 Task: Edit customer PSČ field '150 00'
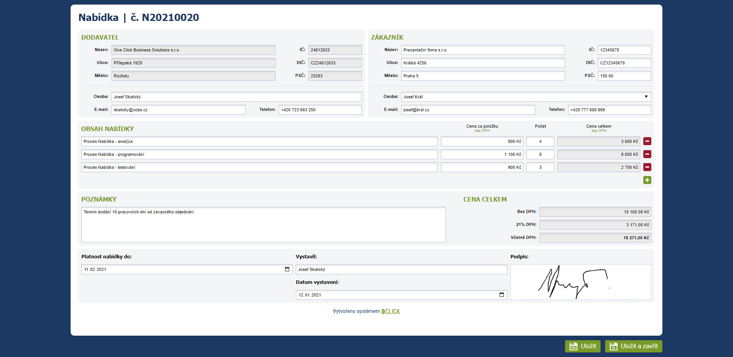coord(624,76)
